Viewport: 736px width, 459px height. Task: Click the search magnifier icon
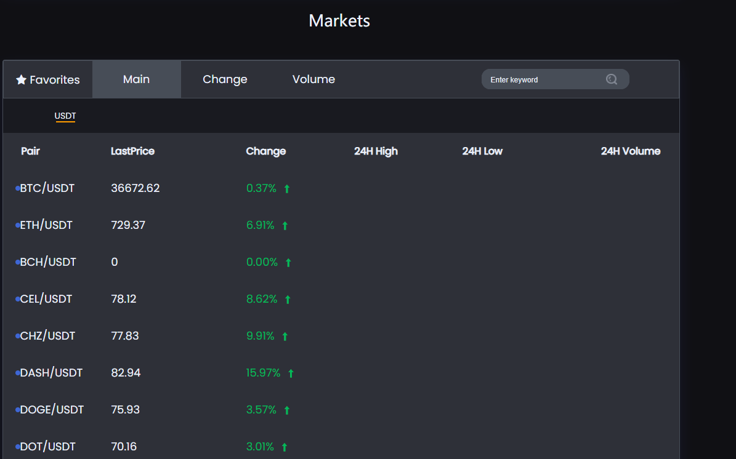[611, 79]
